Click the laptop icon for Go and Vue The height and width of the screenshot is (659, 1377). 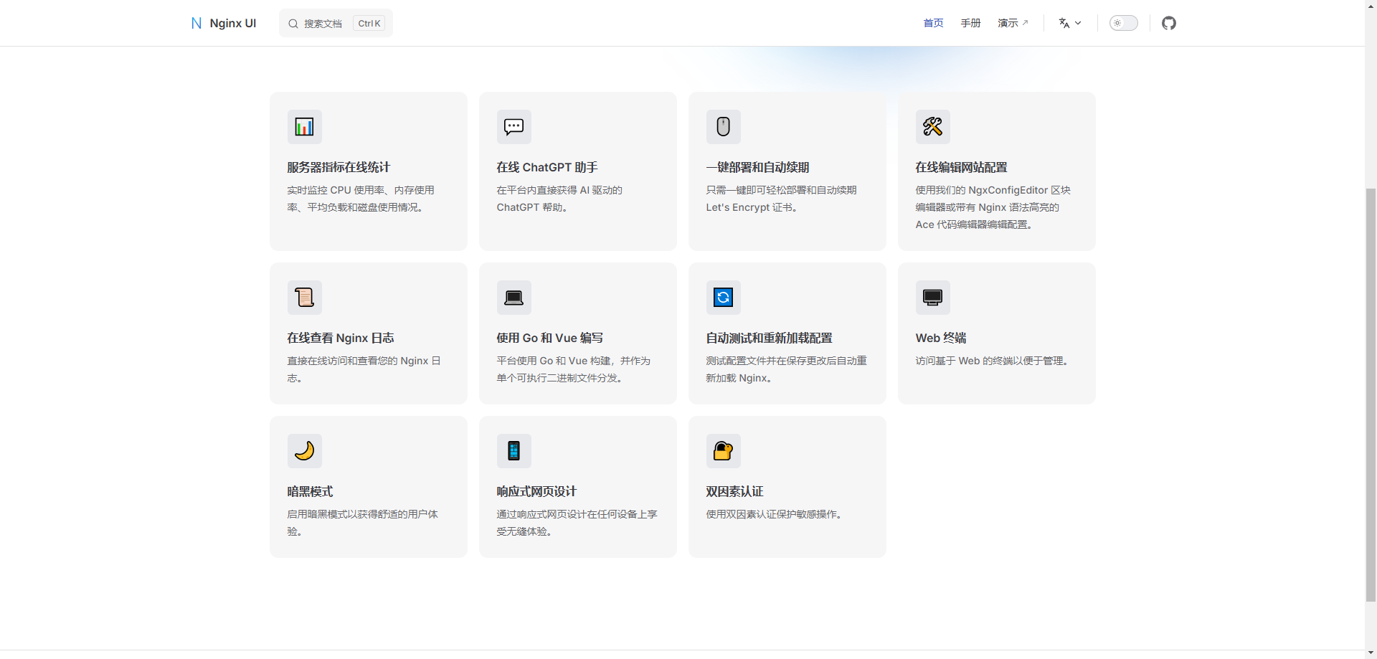click(x=514, y=298)
